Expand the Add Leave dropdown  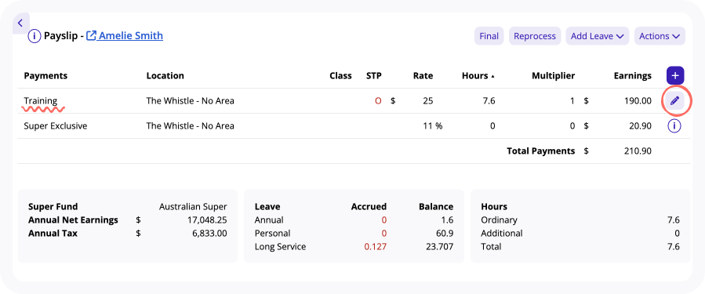(597, 36)
